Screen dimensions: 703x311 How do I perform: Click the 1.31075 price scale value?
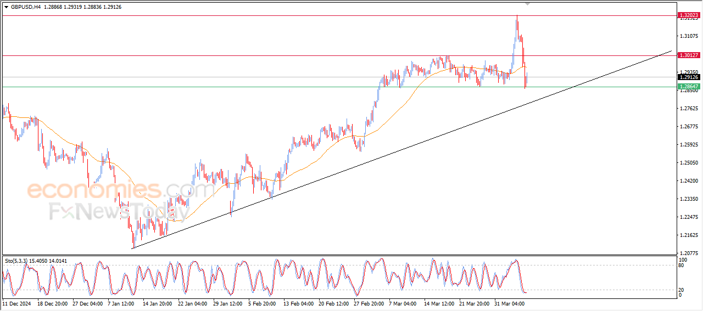click(689, 36)
